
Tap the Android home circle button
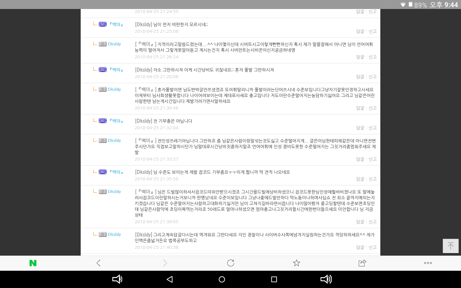tap(222, 279)
